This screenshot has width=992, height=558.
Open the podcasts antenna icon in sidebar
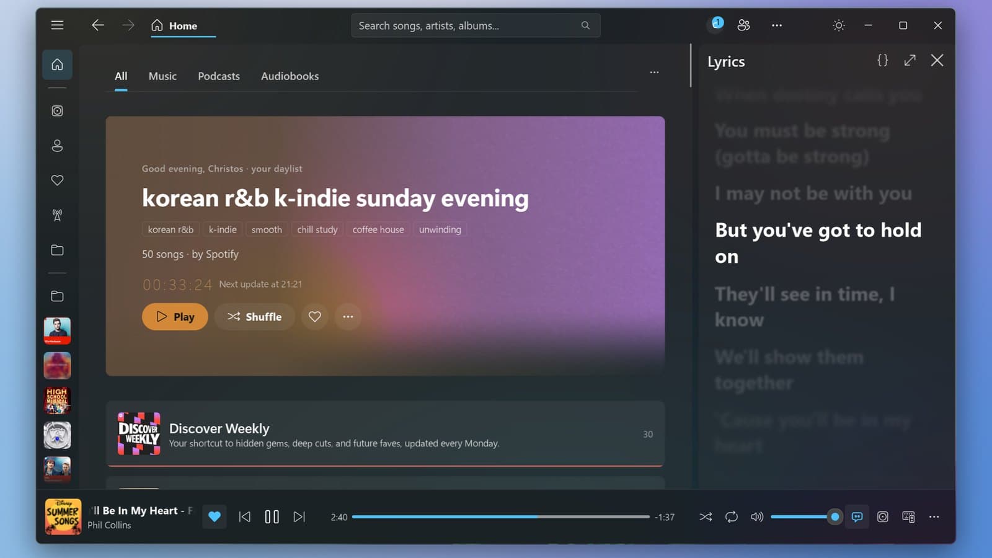(57, 215)
